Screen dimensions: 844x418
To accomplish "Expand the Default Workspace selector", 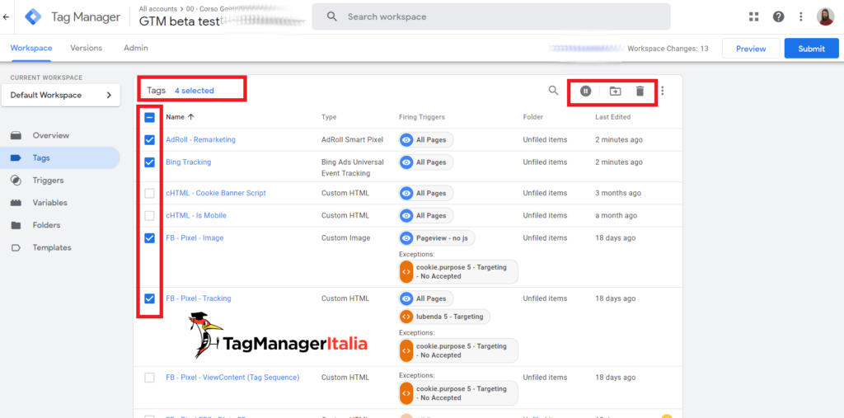I will 61,96.
